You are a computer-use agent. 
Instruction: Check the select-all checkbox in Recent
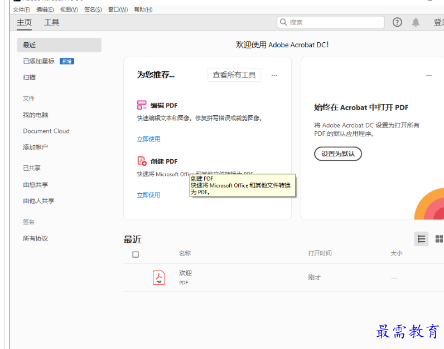tap(136, 254)
